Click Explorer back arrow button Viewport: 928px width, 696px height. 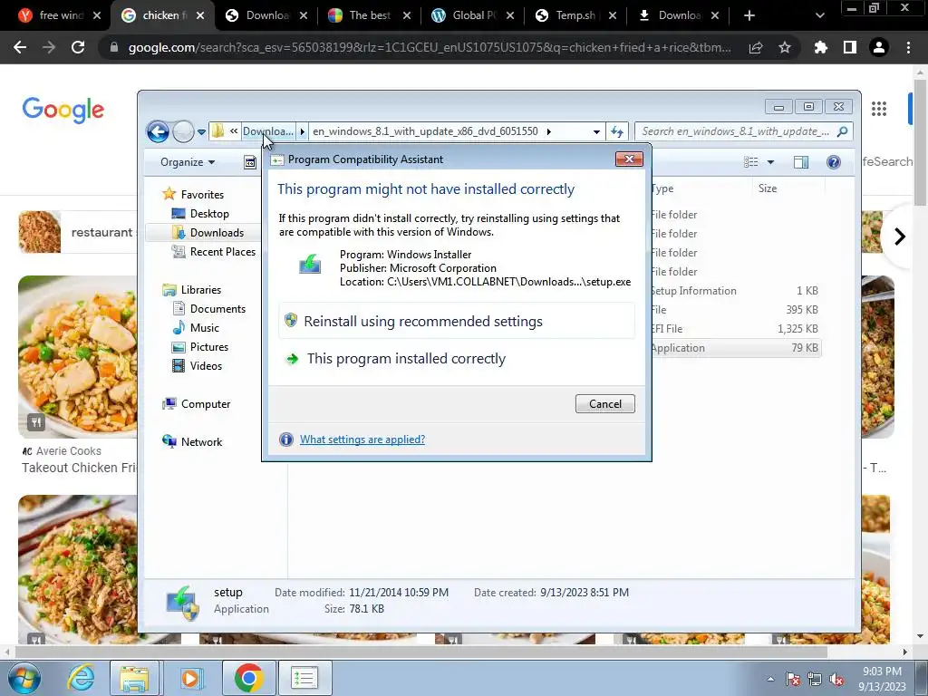pos(158,131)
